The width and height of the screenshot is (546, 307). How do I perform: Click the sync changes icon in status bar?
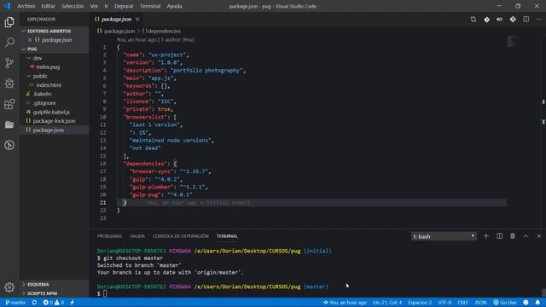34,303
